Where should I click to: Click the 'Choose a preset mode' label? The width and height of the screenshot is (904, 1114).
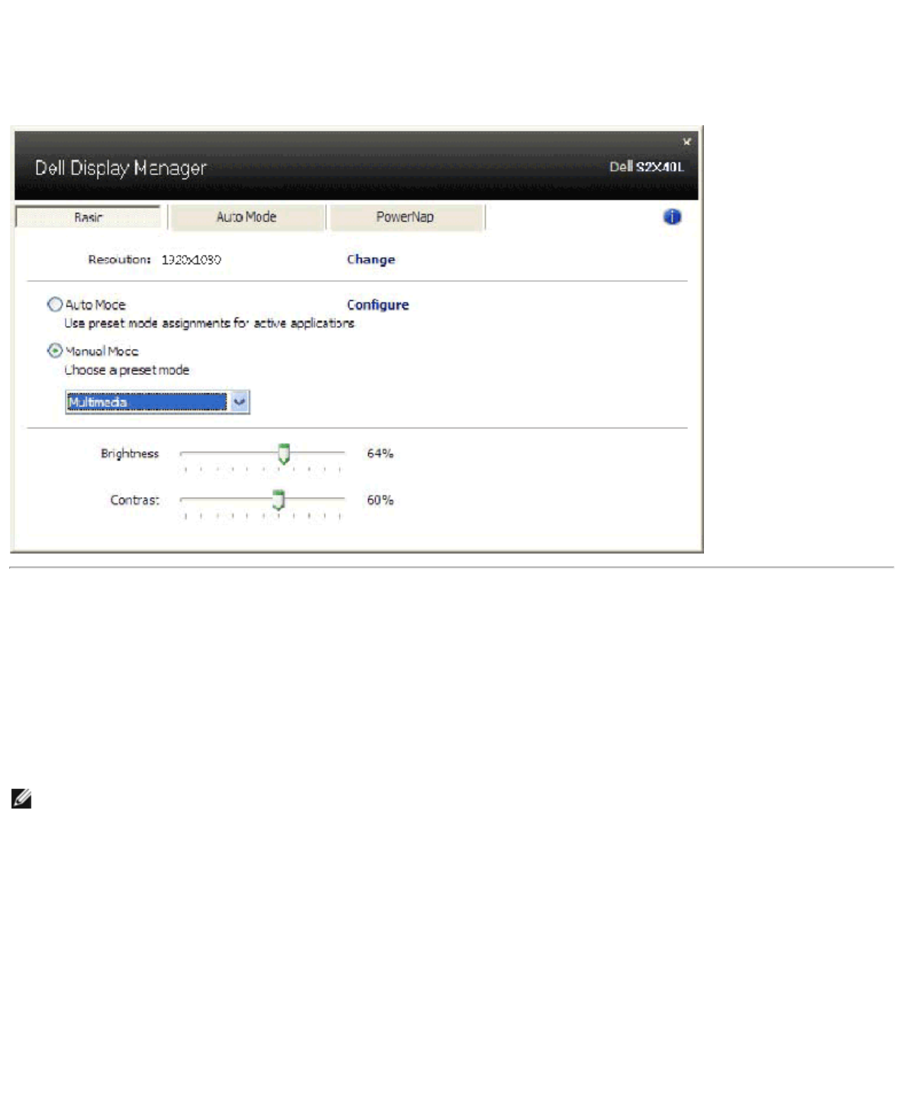point(127,370)
